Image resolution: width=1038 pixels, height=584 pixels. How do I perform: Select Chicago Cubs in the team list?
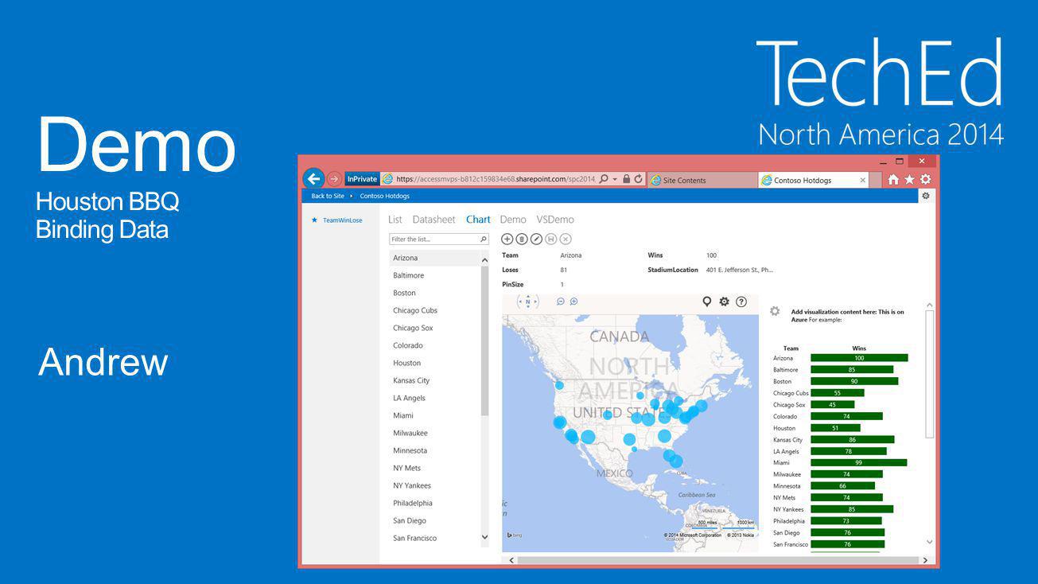coord(434,310)
